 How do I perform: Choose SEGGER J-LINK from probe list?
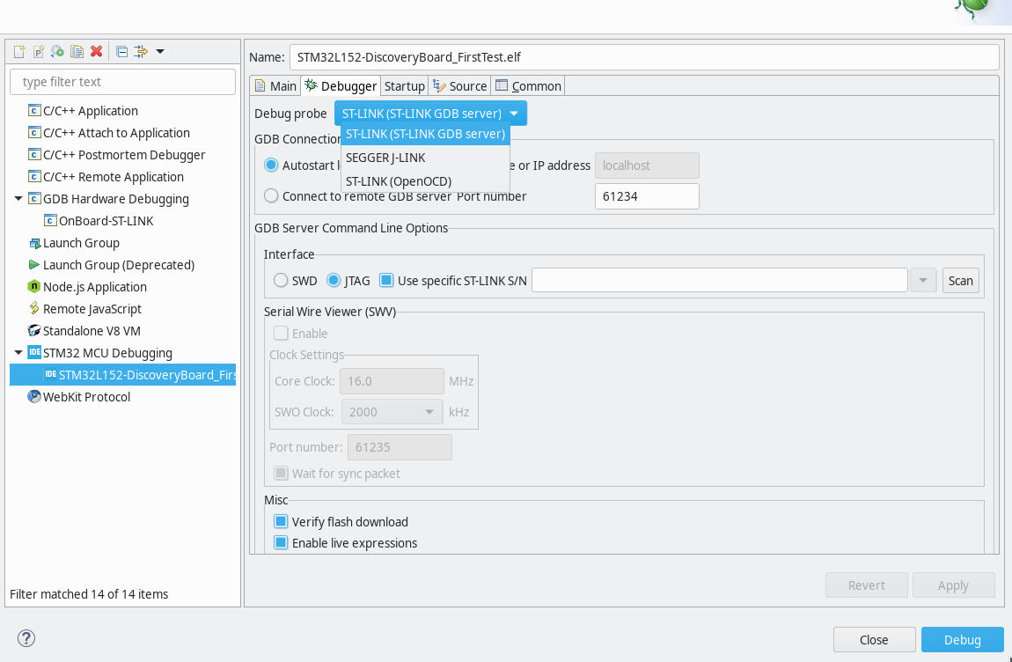pyautogui.click(x=425, y=158)
